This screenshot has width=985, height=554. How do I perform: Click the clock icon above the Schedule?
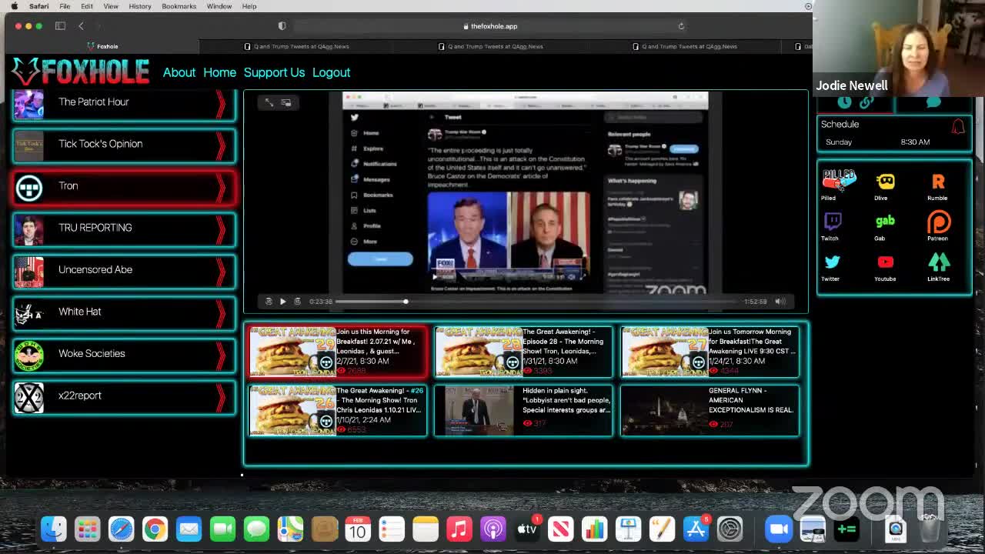click(844, 102)
